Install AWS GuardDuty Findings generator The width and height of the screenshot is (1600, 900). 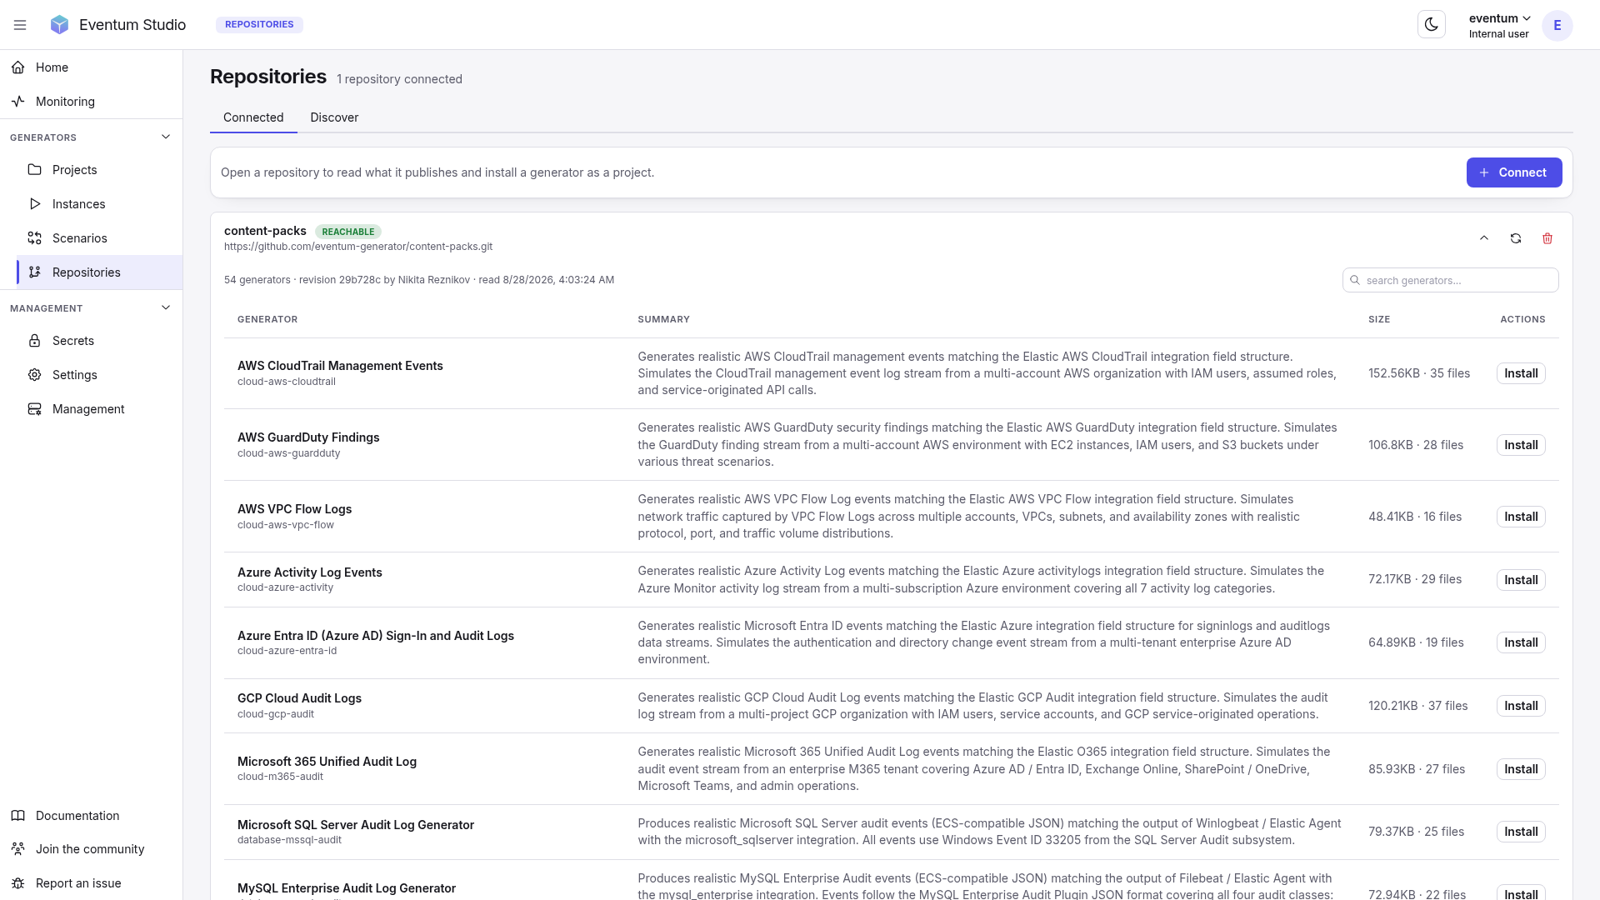[1521, 445]
